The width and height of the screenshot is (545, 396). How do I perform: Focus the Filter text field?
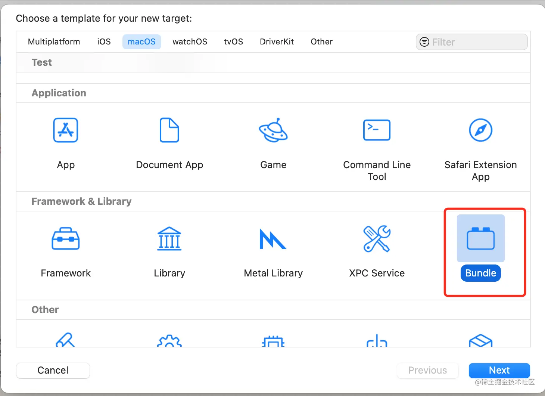(472, 42)
